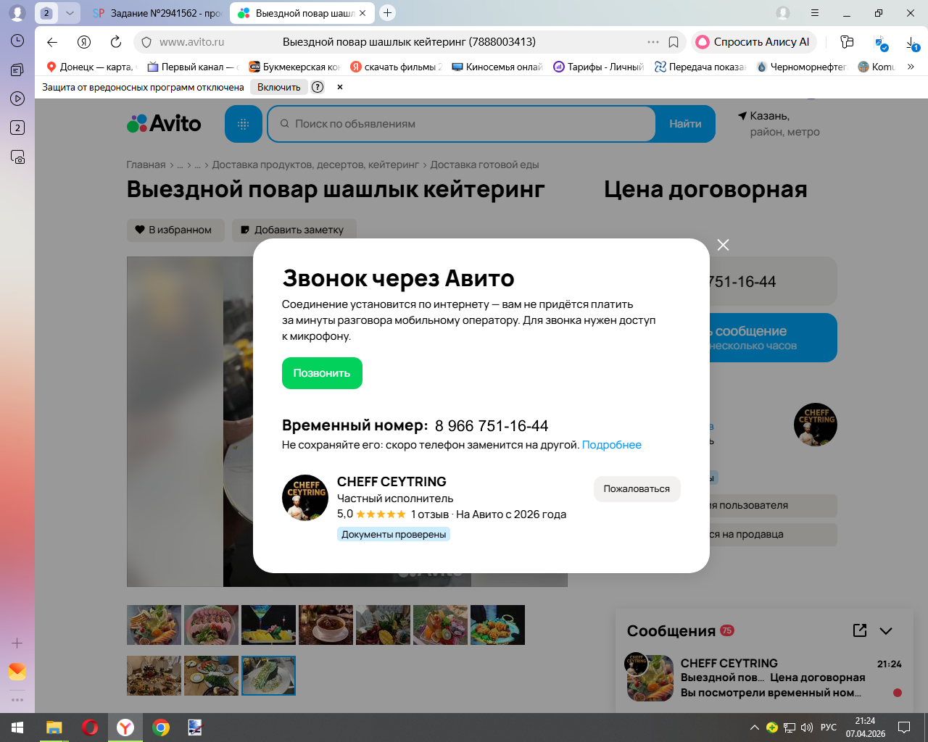The image size is (928, 742).
Task: Open site protection shield info
Action: 146,42
